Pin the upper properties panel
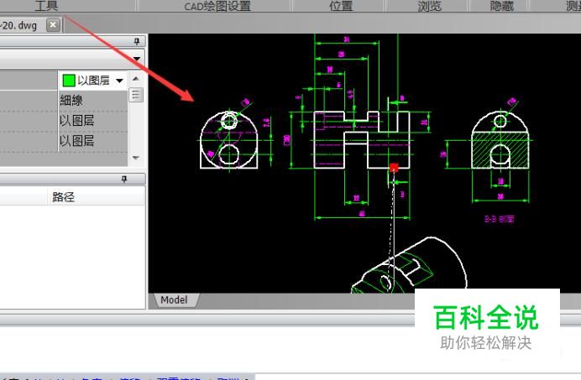Image resolution: width=581 pixels, height=380 pixels. (x=136, y=41)
